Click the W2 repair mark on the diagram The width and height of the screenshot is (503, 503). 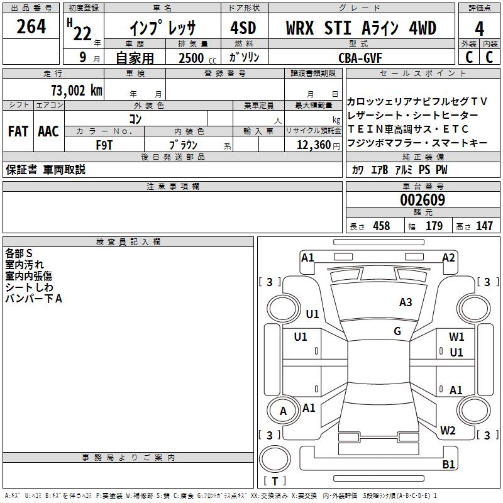click(x=448, y=431)
